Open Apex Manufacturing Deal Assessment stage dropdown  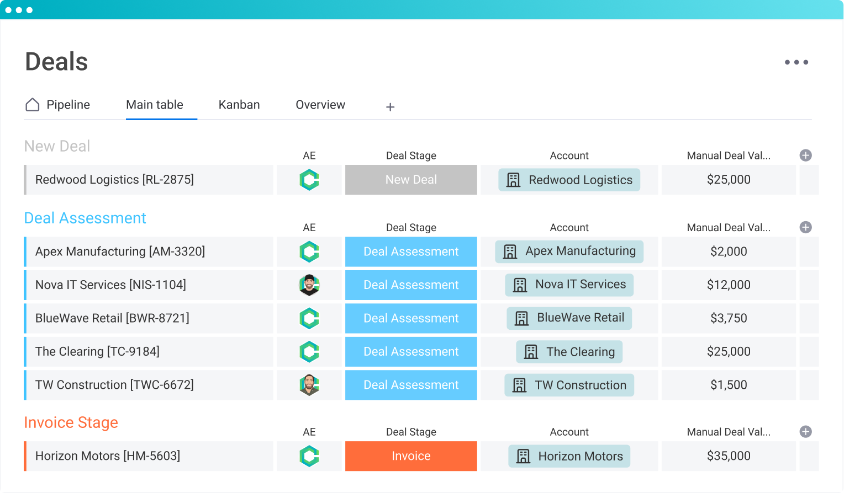[x=411, y=252]
